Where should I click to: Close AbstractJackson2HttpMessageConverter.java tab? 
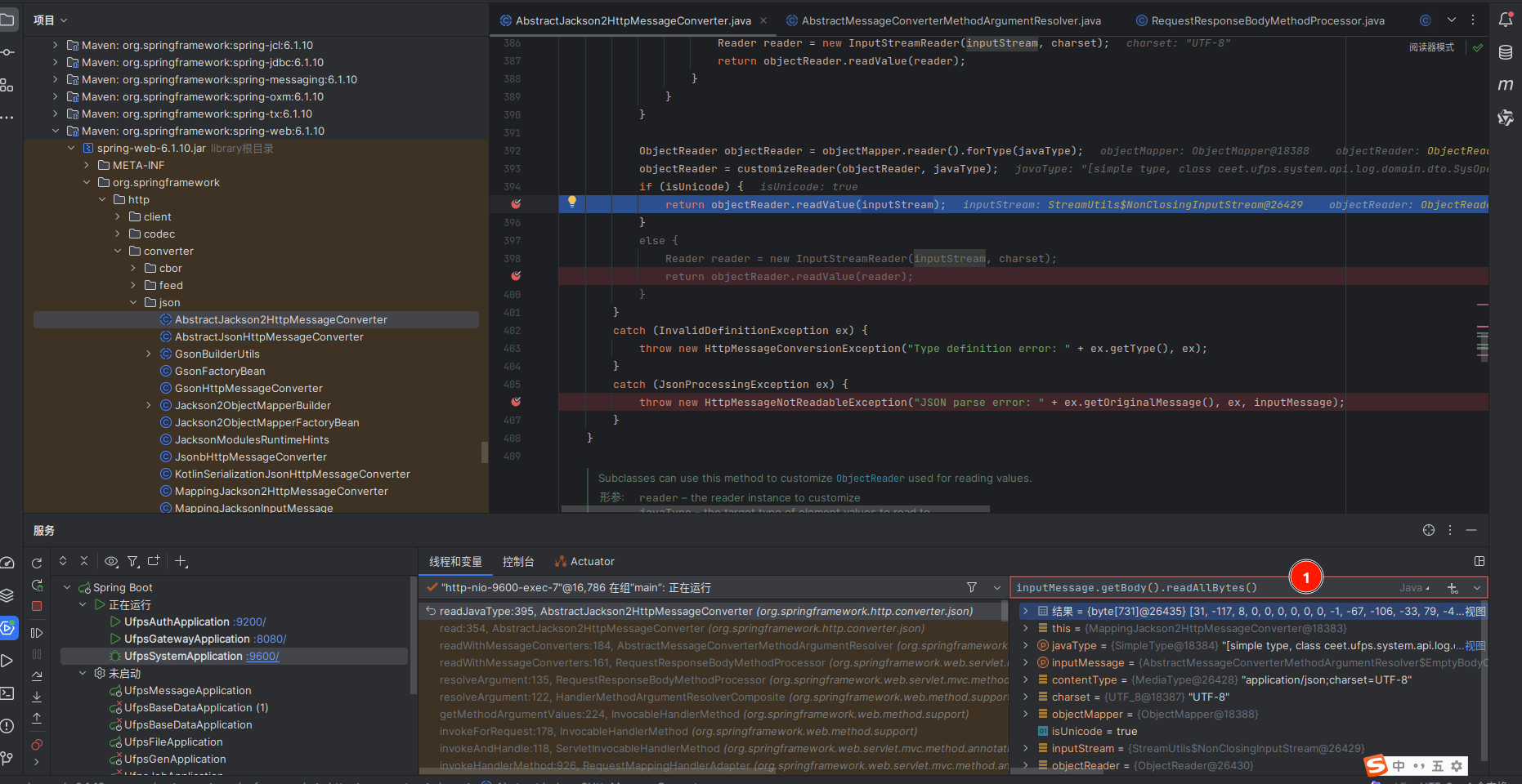coord(763,20)
